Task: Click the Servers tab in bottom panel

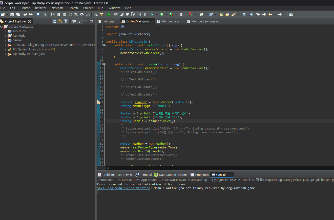Action: [126, 175]
